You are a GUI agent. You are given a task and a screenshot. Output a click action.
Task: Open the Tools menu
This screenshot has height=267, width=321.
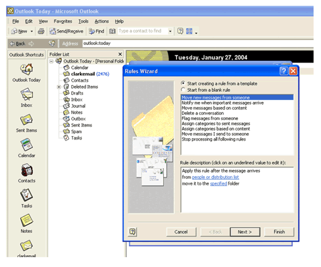[x=83, y=21]
